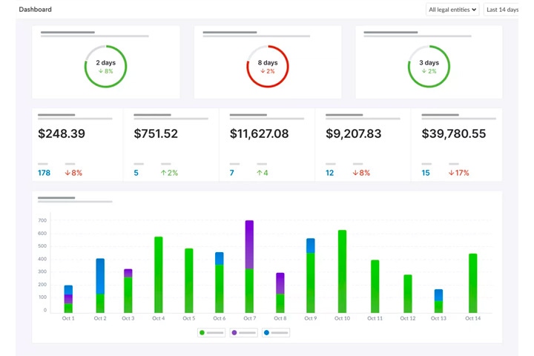534x356 pixels.
Task: Click the 8 days red progress ring
Action: click(x=268, y=67)
